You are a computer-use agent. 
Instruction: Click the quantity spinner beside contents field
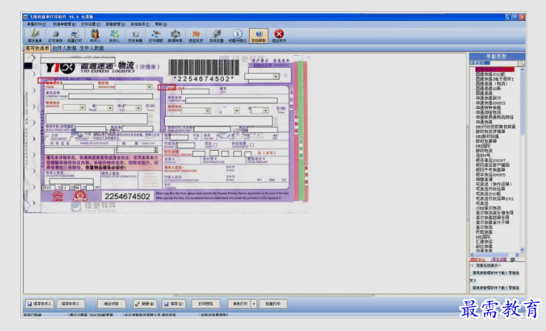(x=155, y=150)
